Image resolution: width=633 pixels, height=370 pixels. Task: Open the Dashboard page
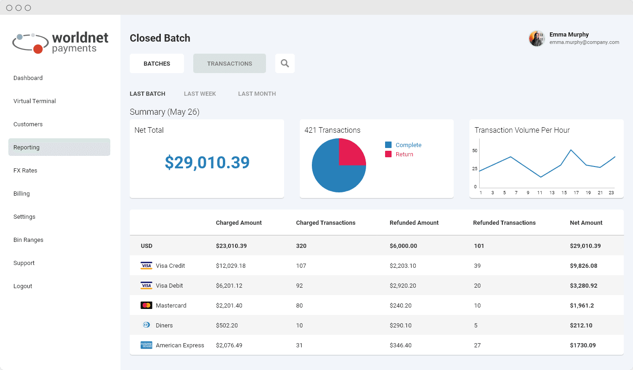pos(28,78)
